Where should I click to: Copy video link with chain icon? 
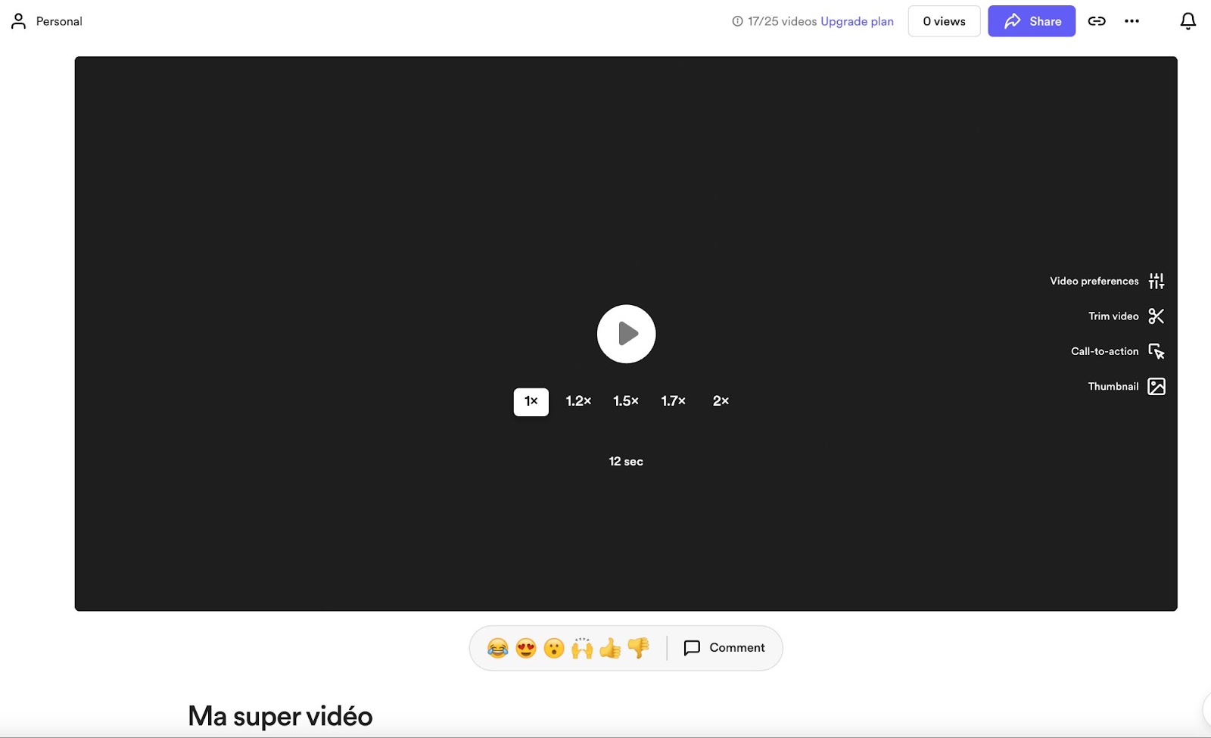(x=1097, y=21)
